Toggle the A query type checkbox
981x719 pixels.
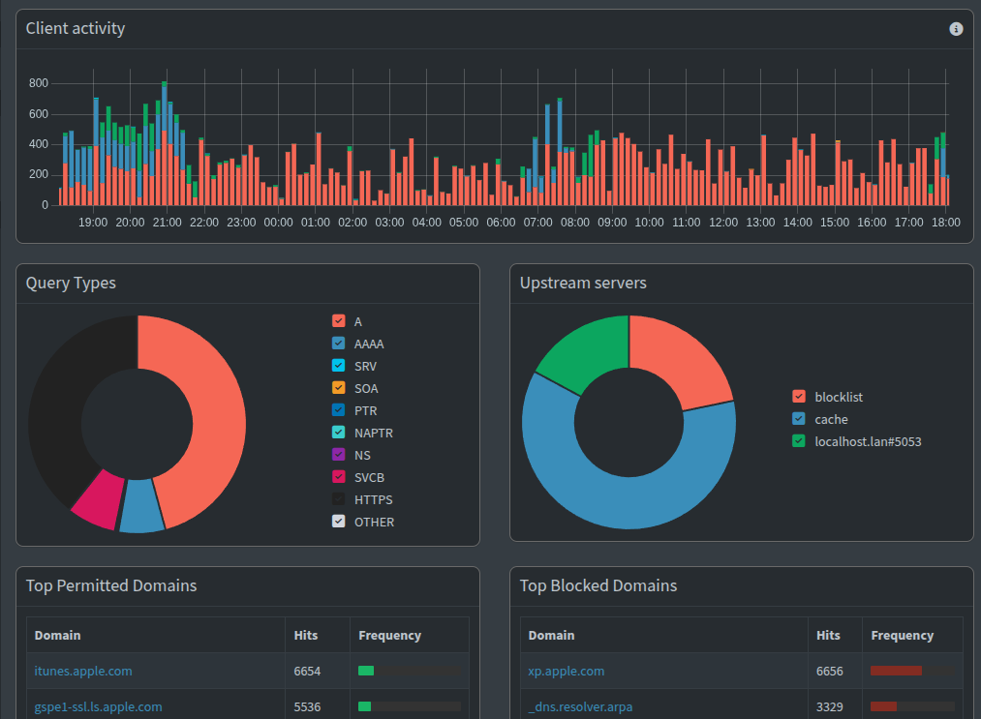(339, 321)
